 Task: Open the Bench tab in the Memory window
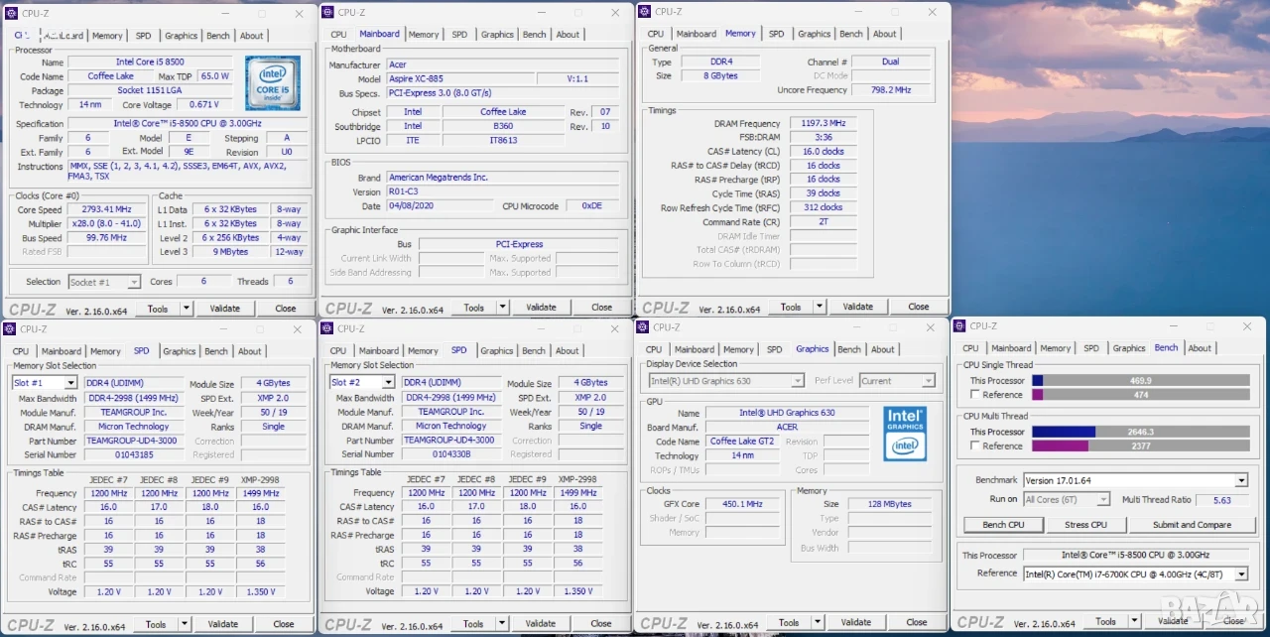tap(851, 34)
